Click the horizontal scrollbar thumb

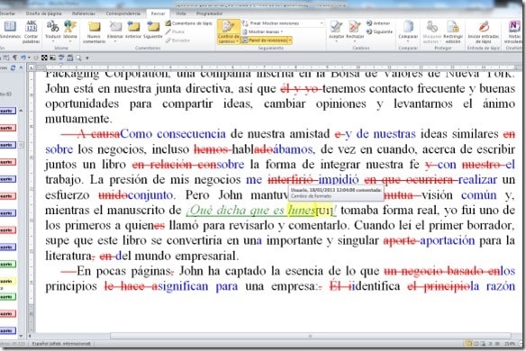311,336
